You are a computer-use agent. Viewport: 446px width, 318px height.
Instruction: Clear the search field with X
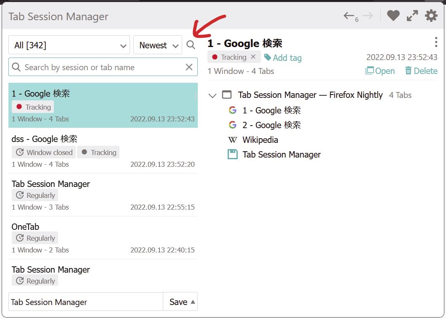(x=189, y=67)
